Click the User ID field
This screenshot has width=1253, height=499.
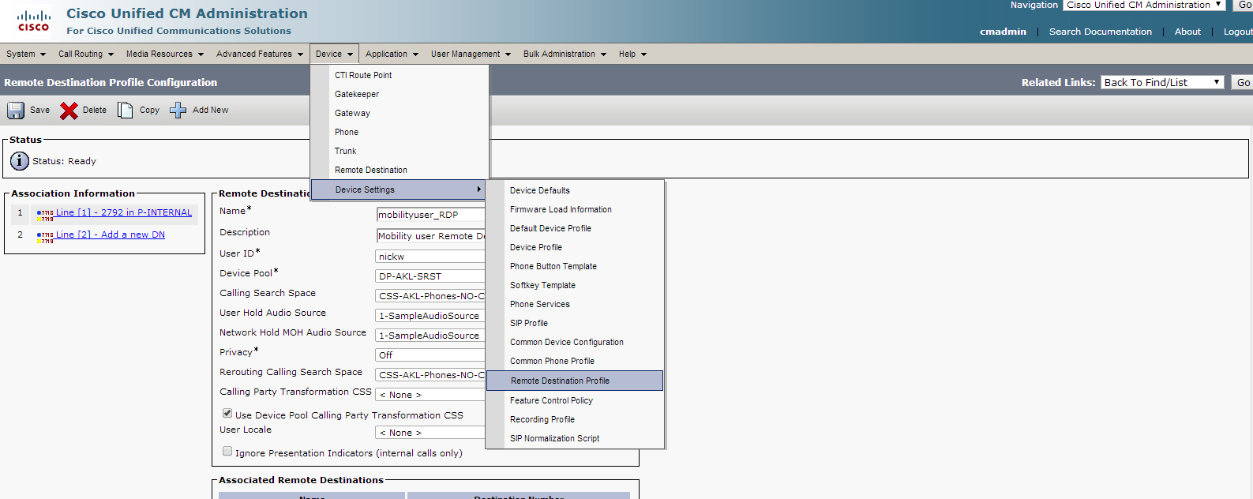[x=430, y=257]
